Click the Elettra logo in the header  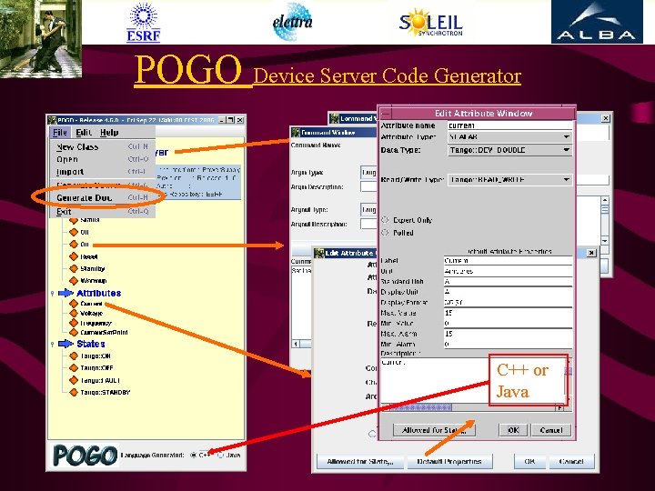(x=292, y=21)
